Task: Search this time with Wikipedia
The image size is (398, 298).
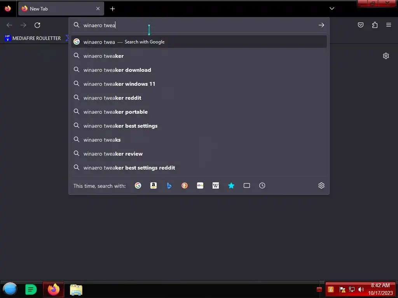Action: [x=215, y=185]
